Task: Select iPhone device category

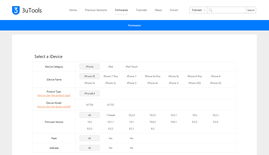Action: (90, 67)
